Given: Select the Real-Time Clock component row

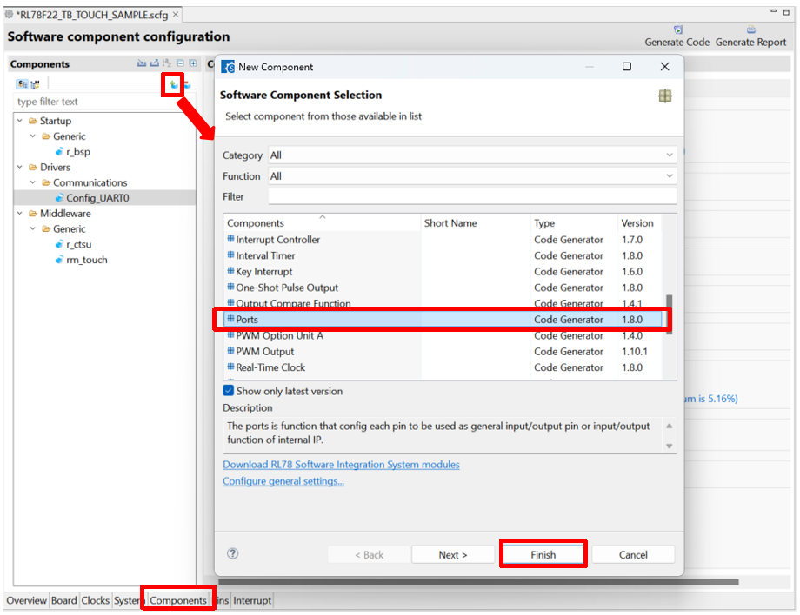Looking at the screenshot, I should [270, 367].
